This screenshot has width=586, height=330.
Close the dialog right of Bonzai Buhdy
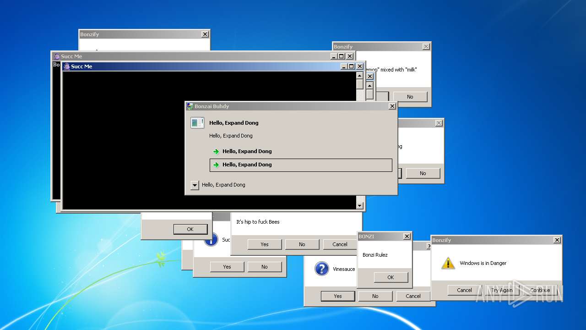pyautogui.click(x=439, y=123)
